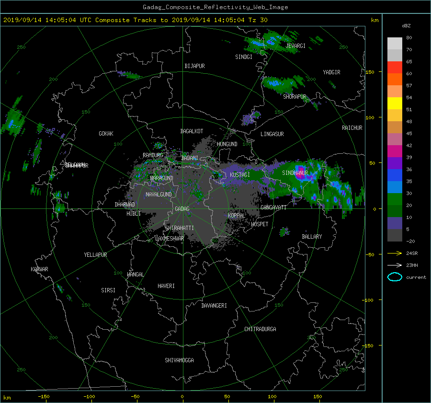Click the bright green 20 dBZ legend swatch

pos(395,199)
